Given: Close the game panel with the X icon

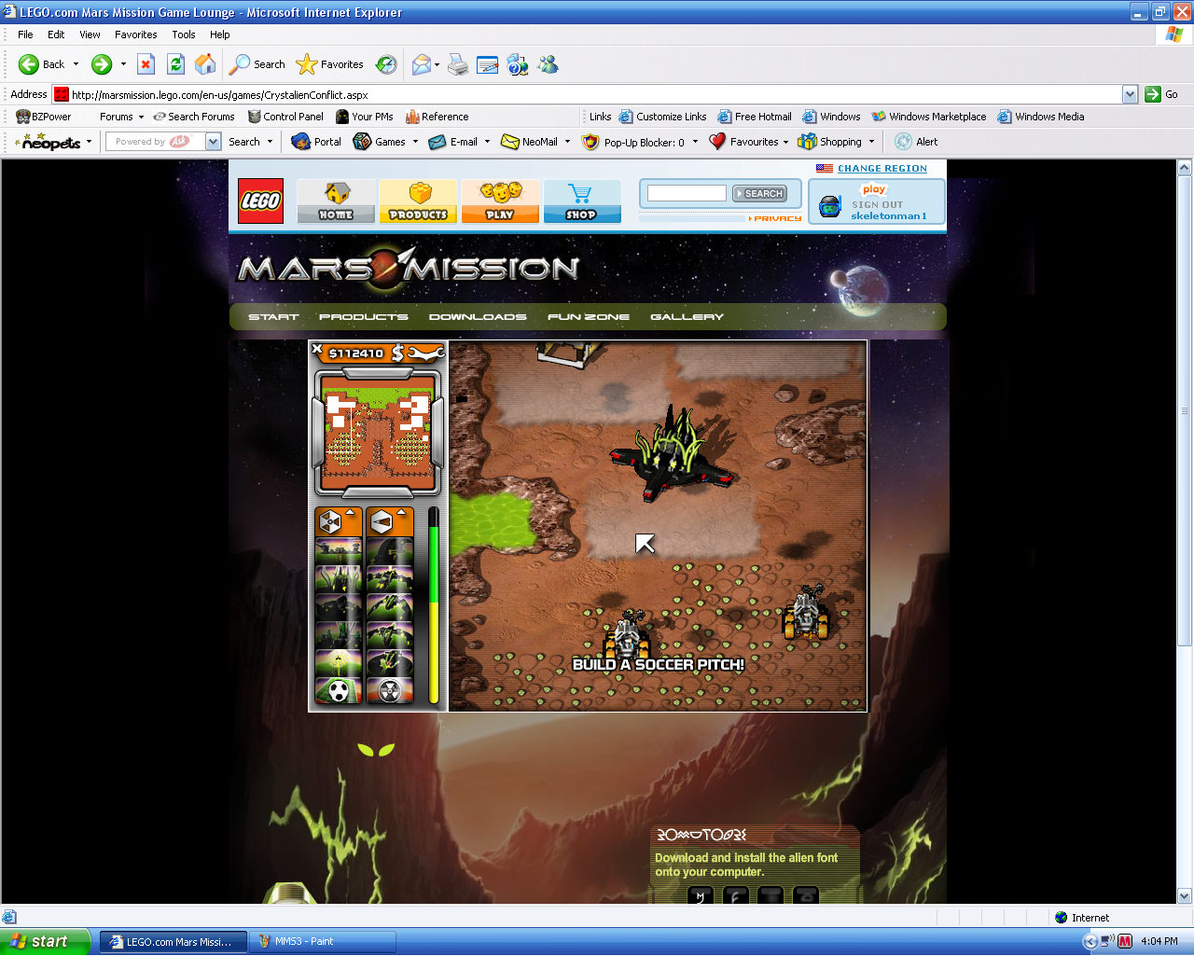Looking at the screenshot, I should (317, 349).
